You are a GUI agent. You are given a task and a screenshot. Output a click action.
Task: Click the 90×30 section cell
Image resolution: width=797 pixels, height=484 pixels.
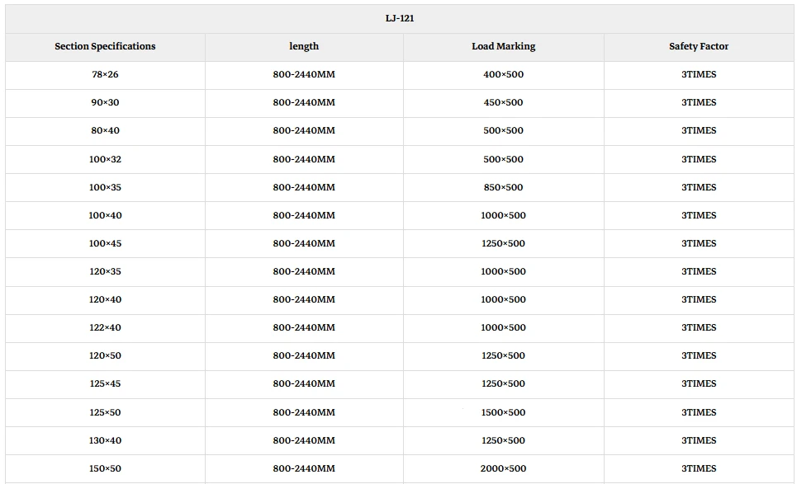[x=105, y=102]
